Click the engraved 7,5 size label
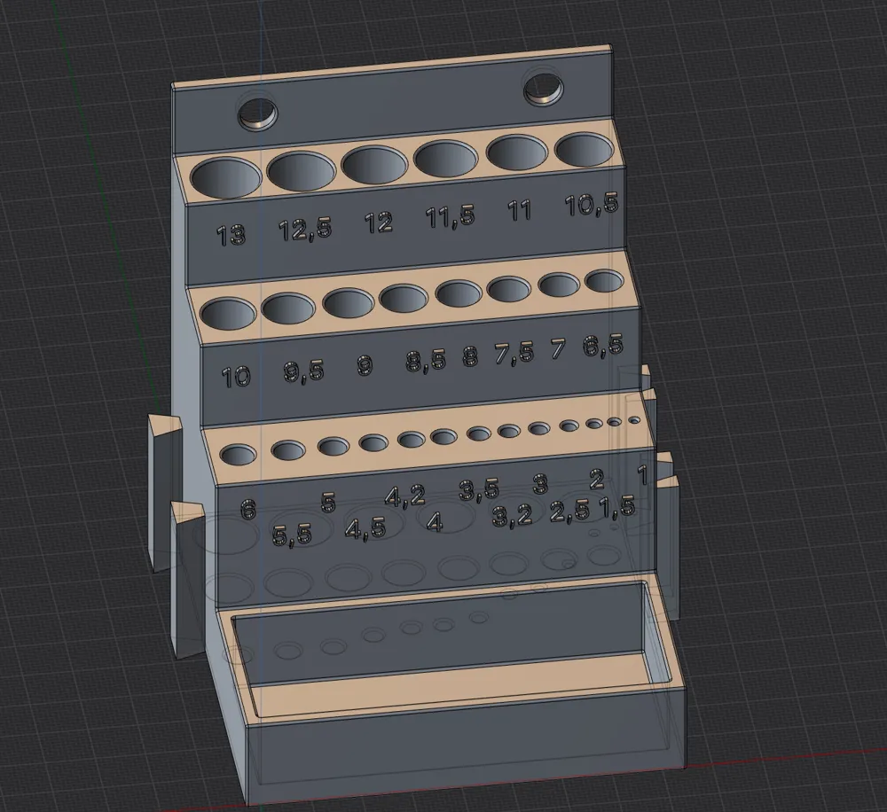 (514, 353)
